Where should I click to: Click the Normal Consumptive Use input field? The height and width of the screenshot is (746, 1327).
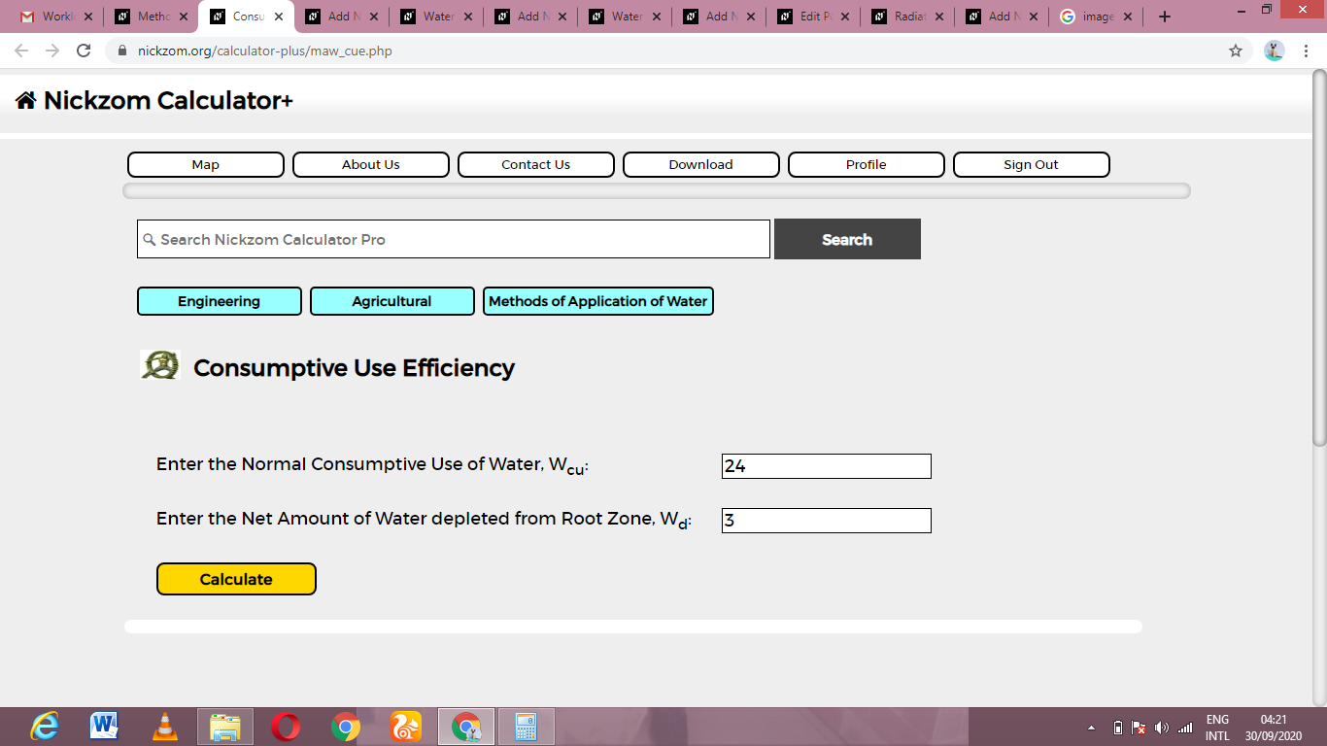[x=827, y=466]
